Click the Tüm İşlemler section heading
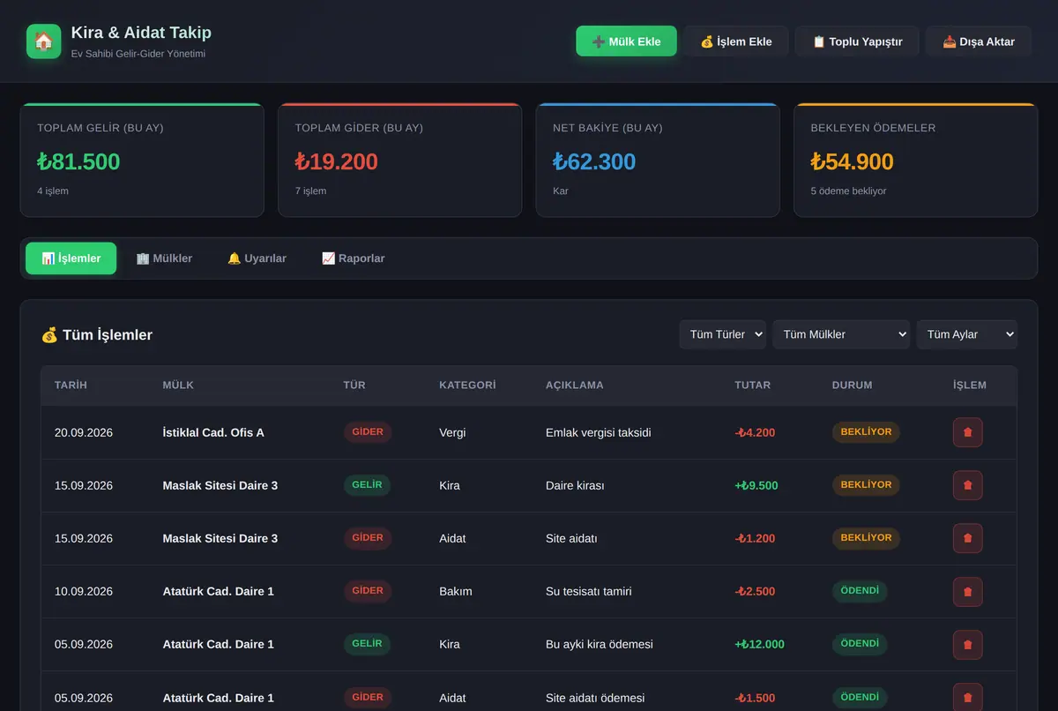The image size is (1058, 711). [97, 335]
